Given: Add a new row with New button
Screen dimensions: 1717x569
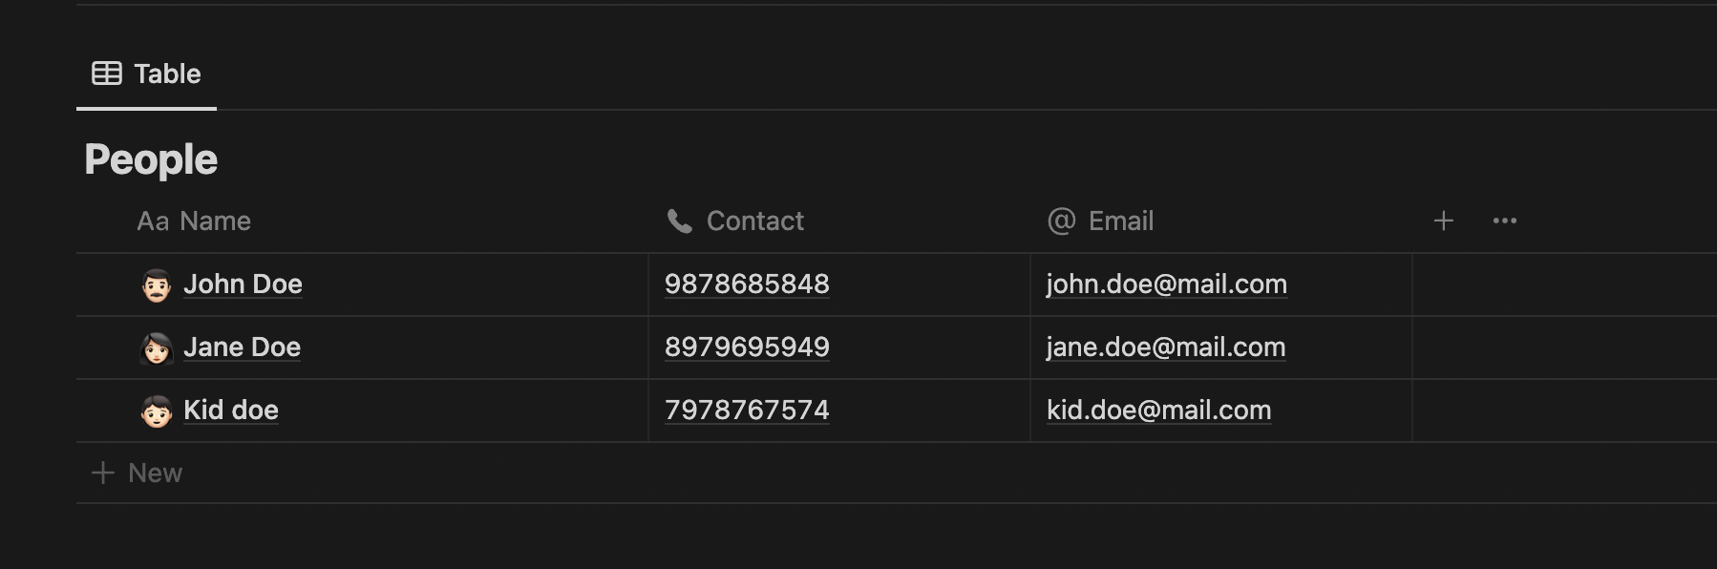Looking at the screenshot, I should (137, 473).
